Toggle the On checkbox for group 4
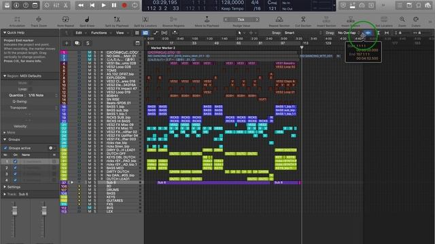 click(15, 180)
